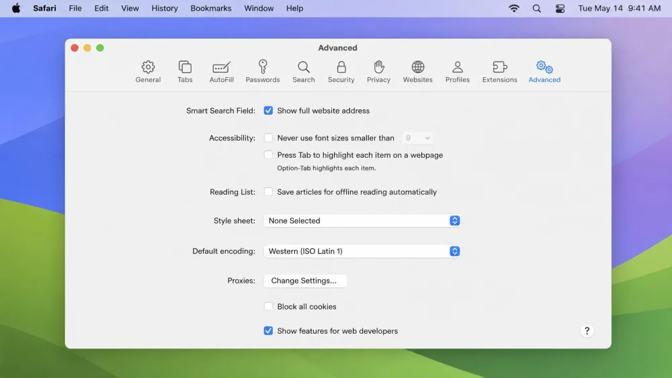
Task: Open Search settings in the preferences toolbar
Action: tap(304, 71)
